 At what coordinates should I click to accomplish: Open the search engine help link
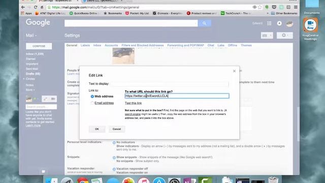tap(133, 114)
